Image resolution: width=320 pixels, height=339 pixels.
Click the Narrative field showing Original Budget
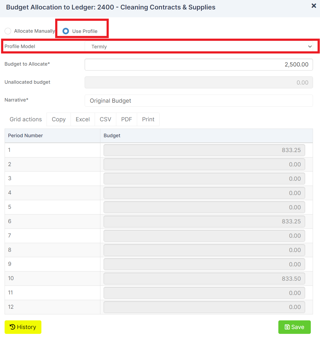tap(199, 100)
